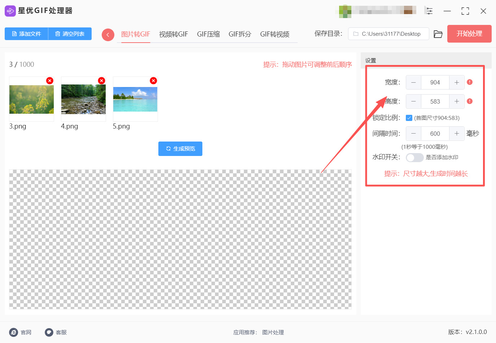Decrease interval time with minus button
This screenshot has height=343, width=496.
pyautogui.click(x=414, y=134)
